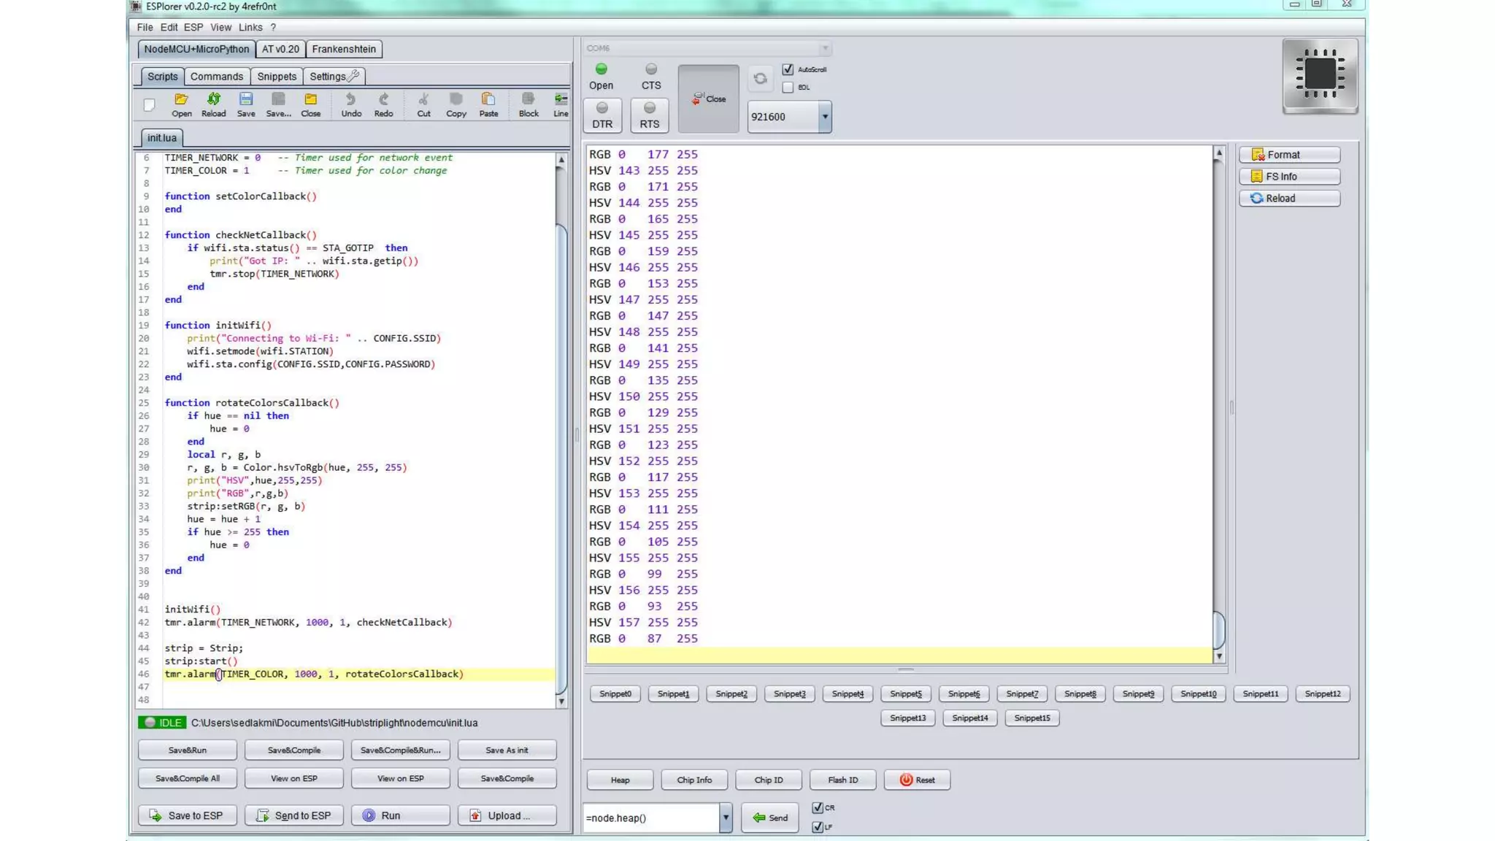Click the Upload button
The height and width of the screenshot is (841, 1495).
[x=507, y=815]
